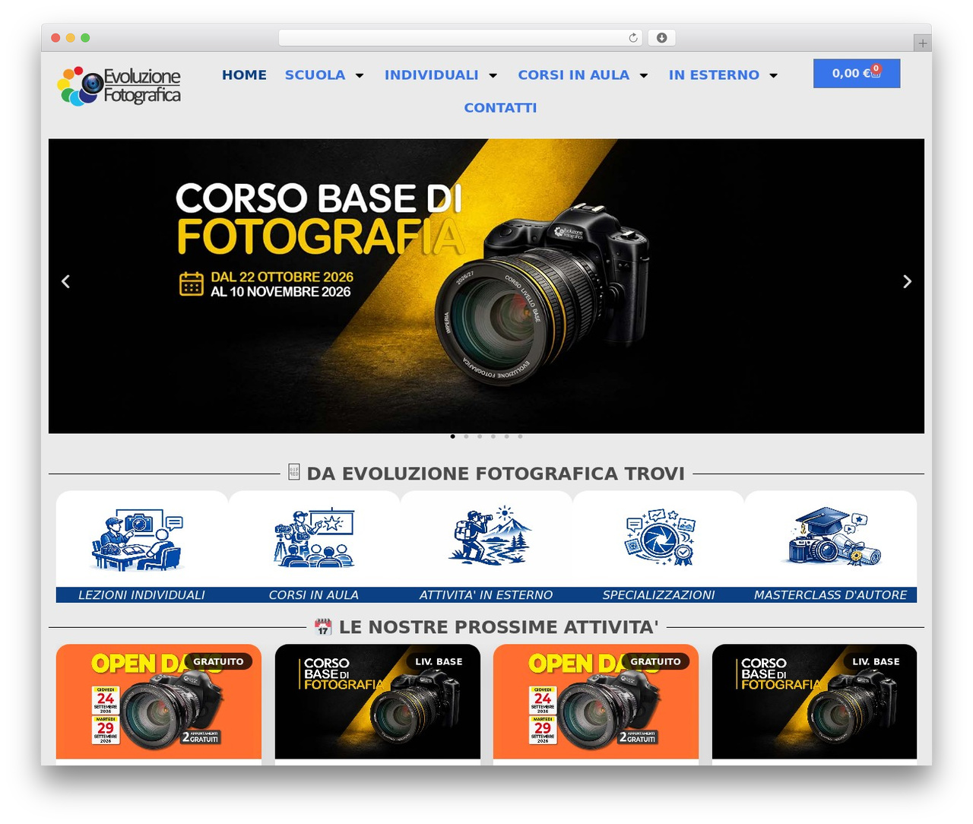The width and height of the screenshot is (973, 824).
Task: Open a new browser tab
Action: [x=923, y=43]
